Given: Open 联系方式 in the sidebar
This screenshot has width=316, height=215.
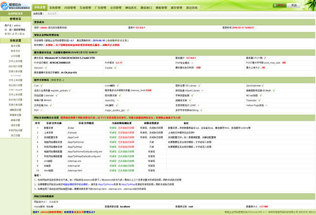Looking at the screenshot, I should pyautogui.click(x=16, y=51).
